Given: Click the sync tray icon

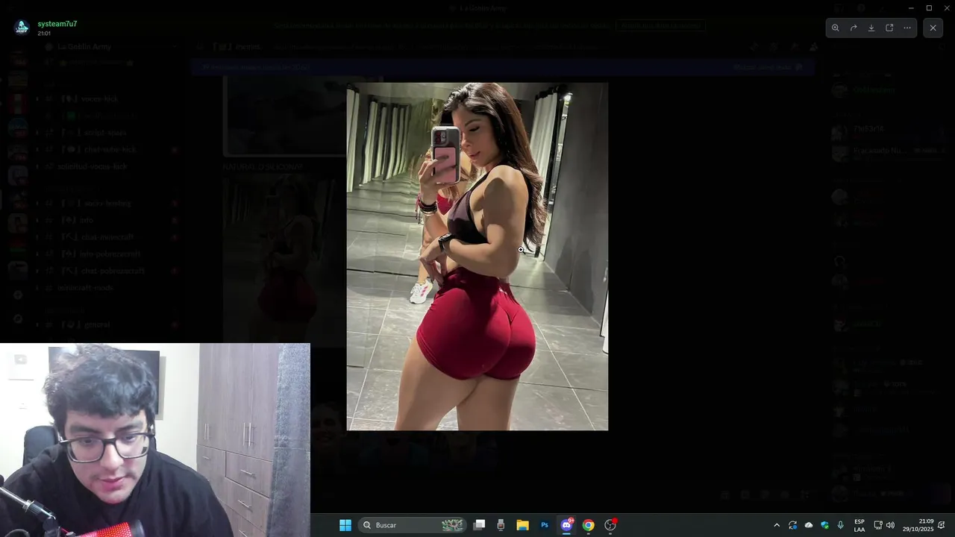Looking at the screenshot, I should 792,525.
